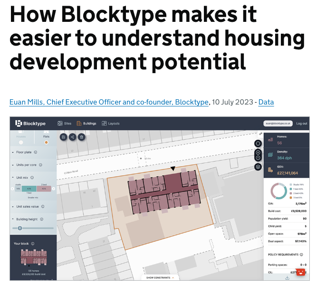This screenshot has height=286, width=316.
Task: Click the Layouts icon
Action: click(x=104, y=124)
